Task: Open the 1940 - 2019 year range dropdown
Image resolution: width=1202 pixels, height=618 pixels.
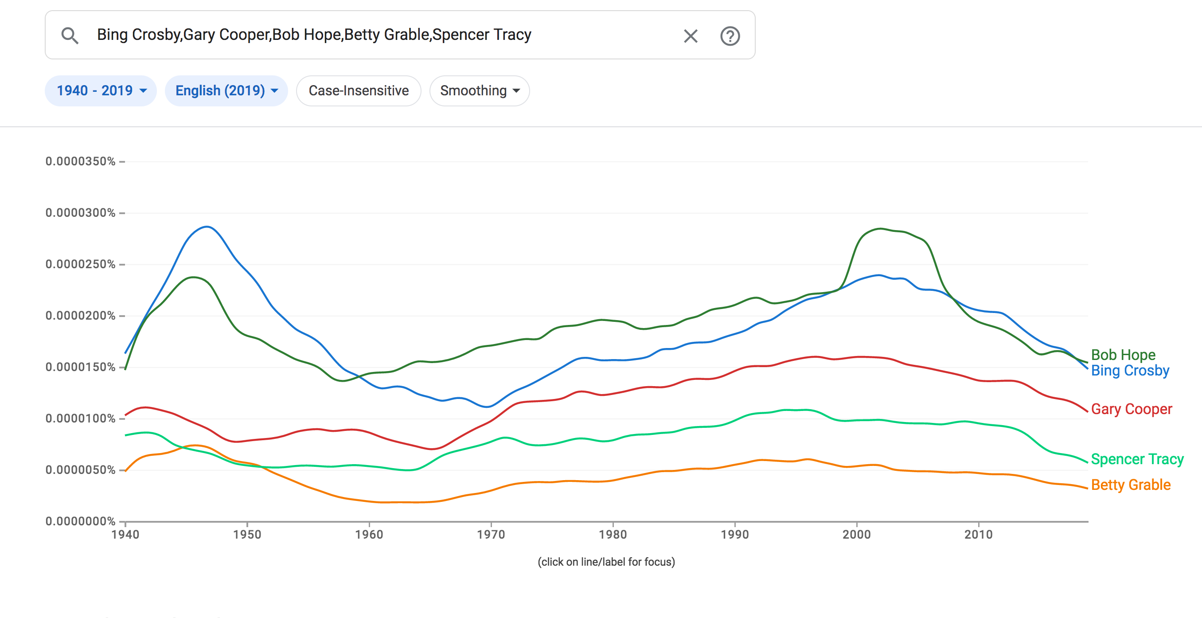Action: [x=100, y=90]
